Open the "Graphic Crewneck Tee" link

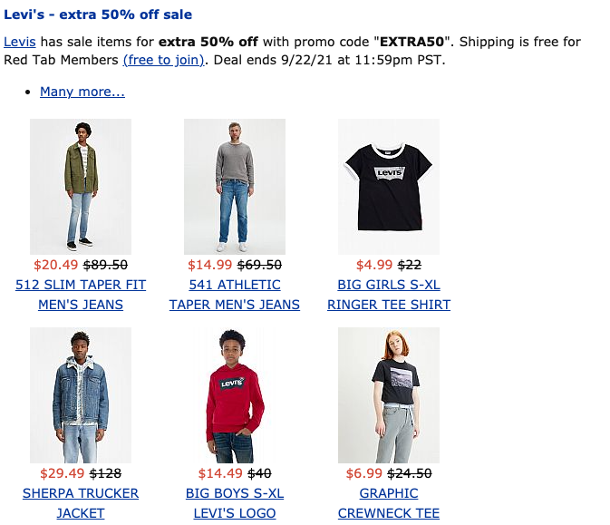(x=389, y=493)
